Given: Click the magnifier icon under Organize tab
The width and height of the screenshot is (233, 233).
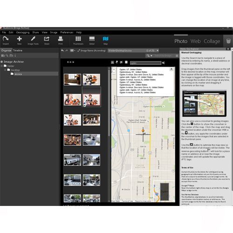Looking at the screenshot, I should coord(7,55).
